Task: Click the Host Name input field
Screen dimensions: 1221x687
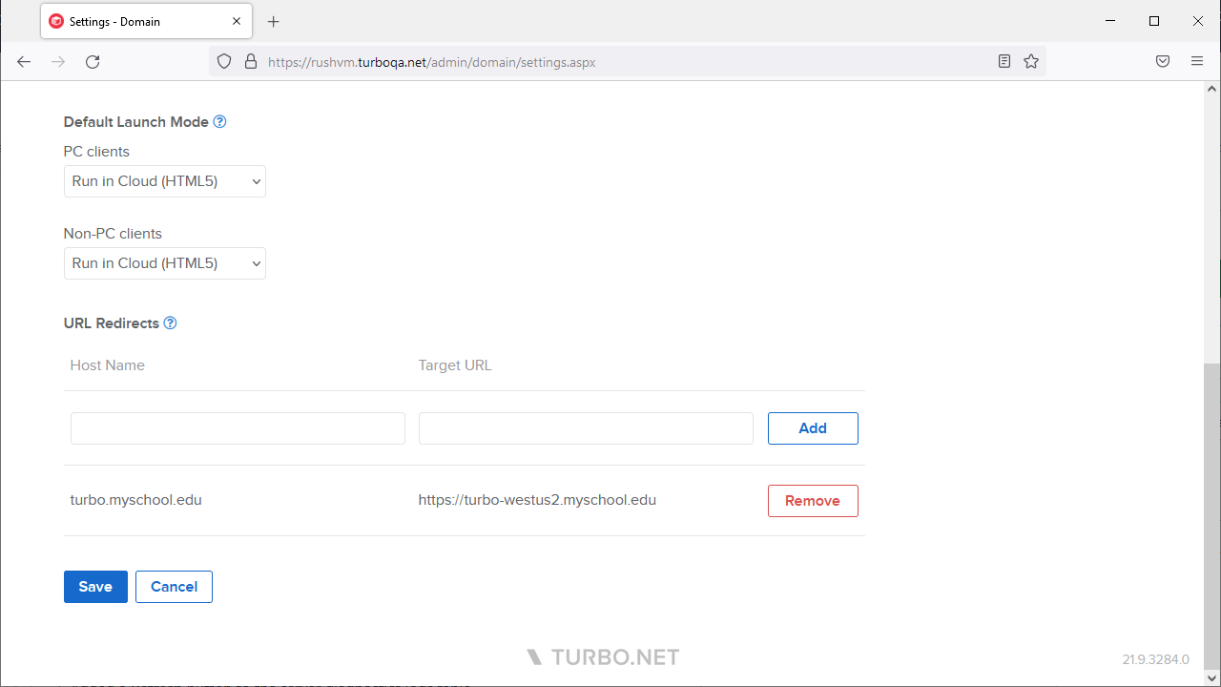Action: coord(237,427)
